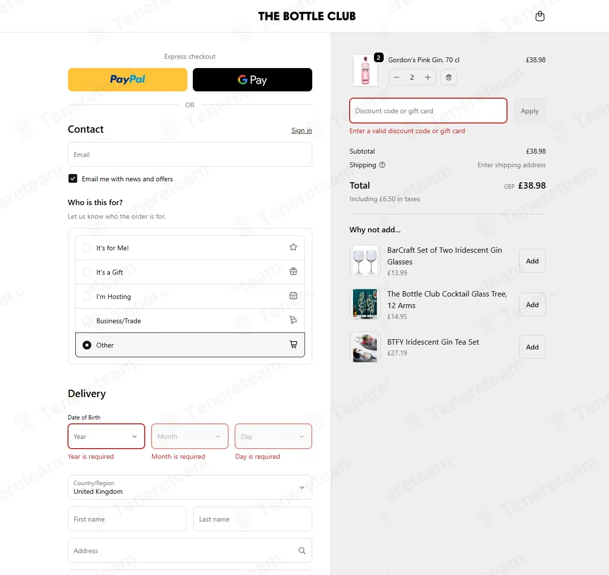This screenshot has width=609, height=575.
Task: Click 'Enter a valid discount code' error message
Action: (x=407, y=131)
